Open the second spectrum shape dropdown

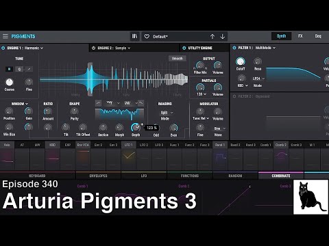click(131, 103)
